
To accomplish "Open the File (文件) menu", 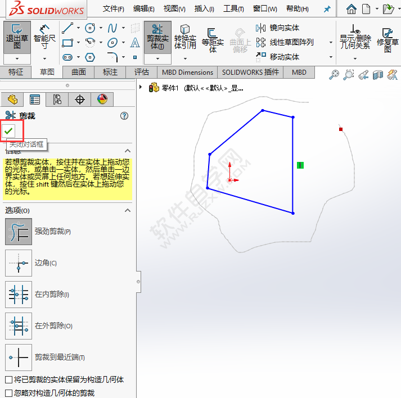I will 113,9.
